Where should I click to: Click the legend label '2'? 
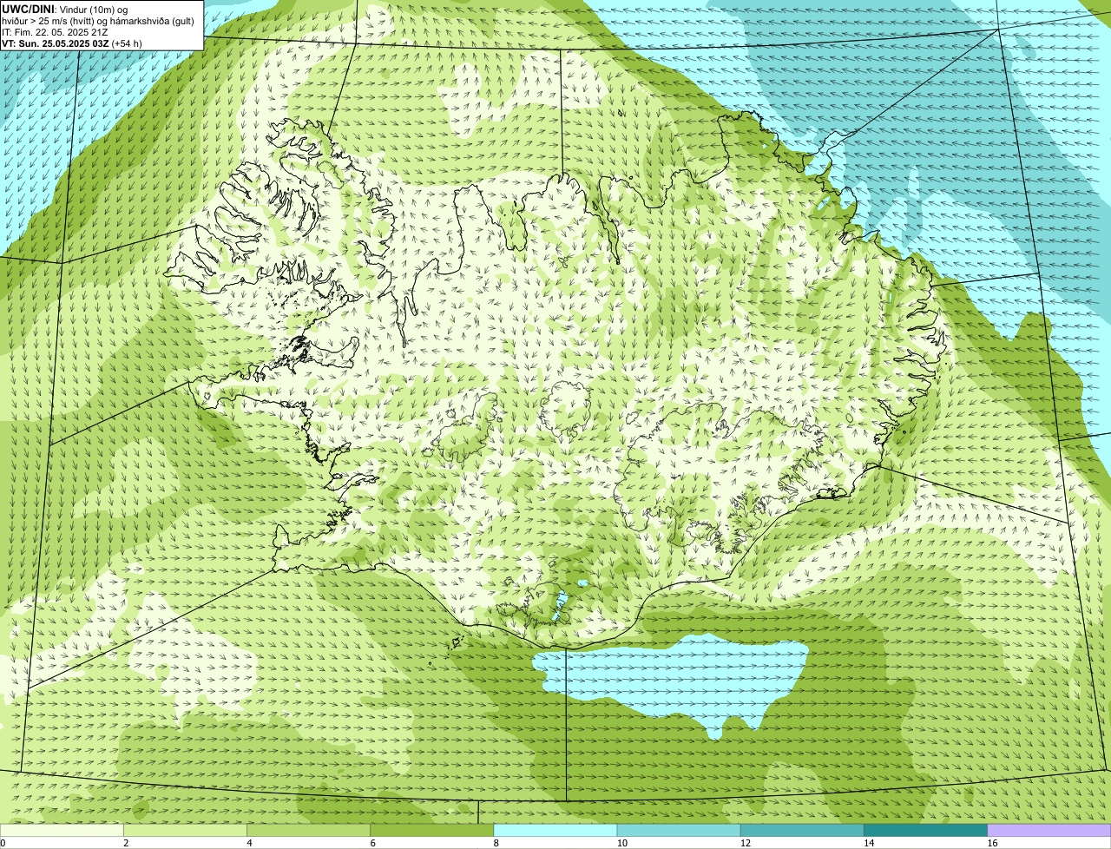coord(126,843)
